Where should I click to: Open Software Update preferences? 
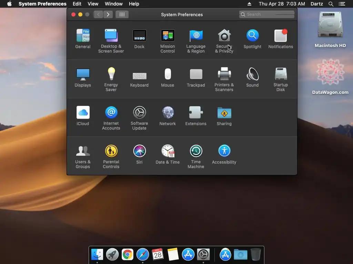[x=139, y=118]
